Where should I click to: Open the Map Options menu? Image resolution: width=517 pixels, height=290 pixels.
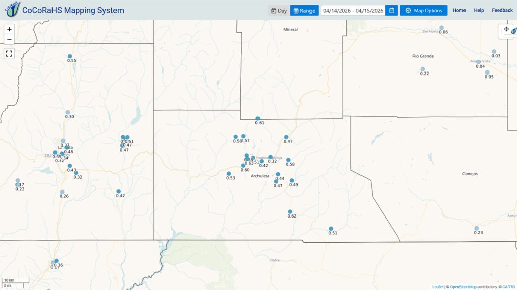[x=424, y=10]
